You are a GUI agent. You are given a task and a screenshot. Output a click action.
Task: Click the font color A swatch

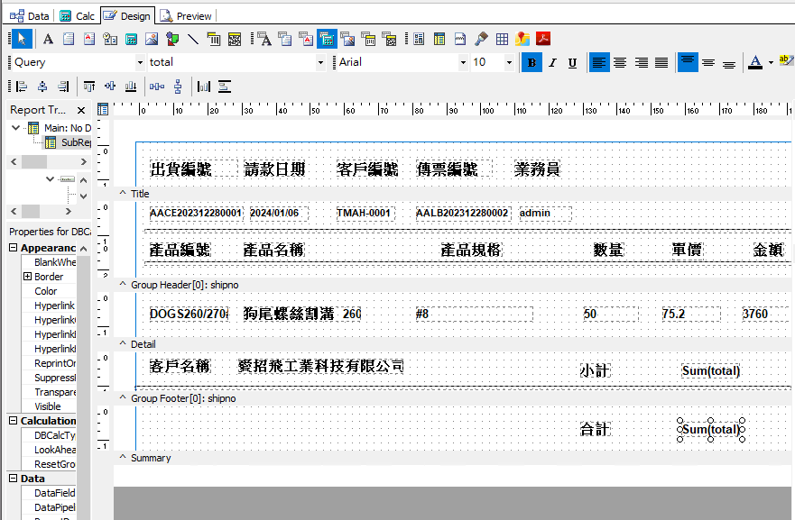pyautogui.click(x=755, y=63)
